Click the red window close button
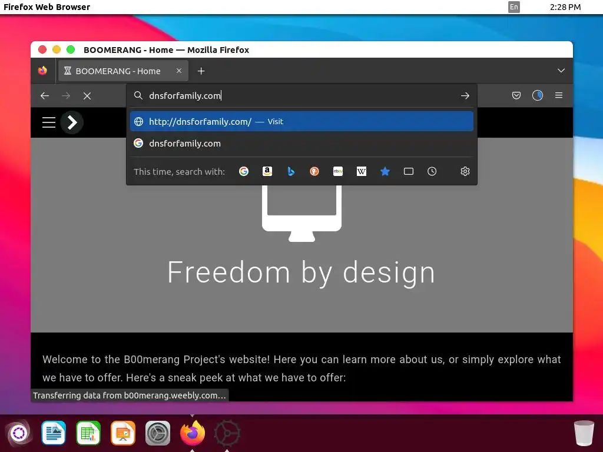 pyautogui.click(x=42, y=49)
